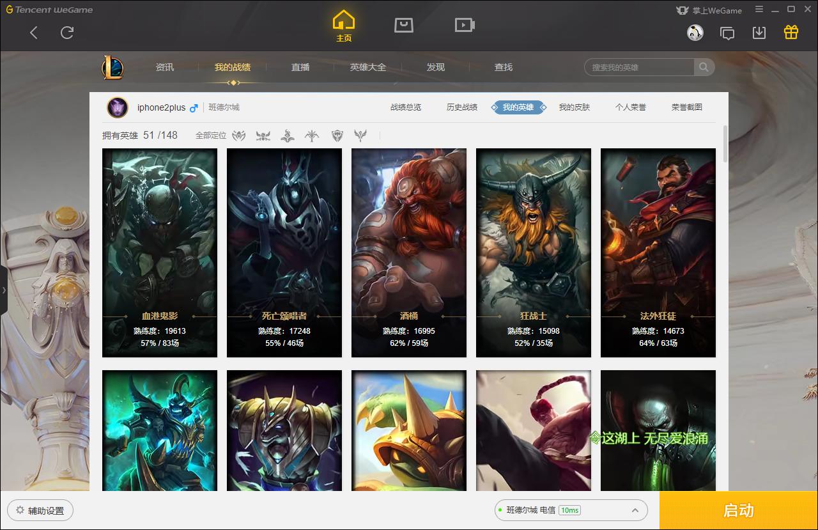
Task: Show the 历史战绩 sub-tab
Action: (462, 107)
